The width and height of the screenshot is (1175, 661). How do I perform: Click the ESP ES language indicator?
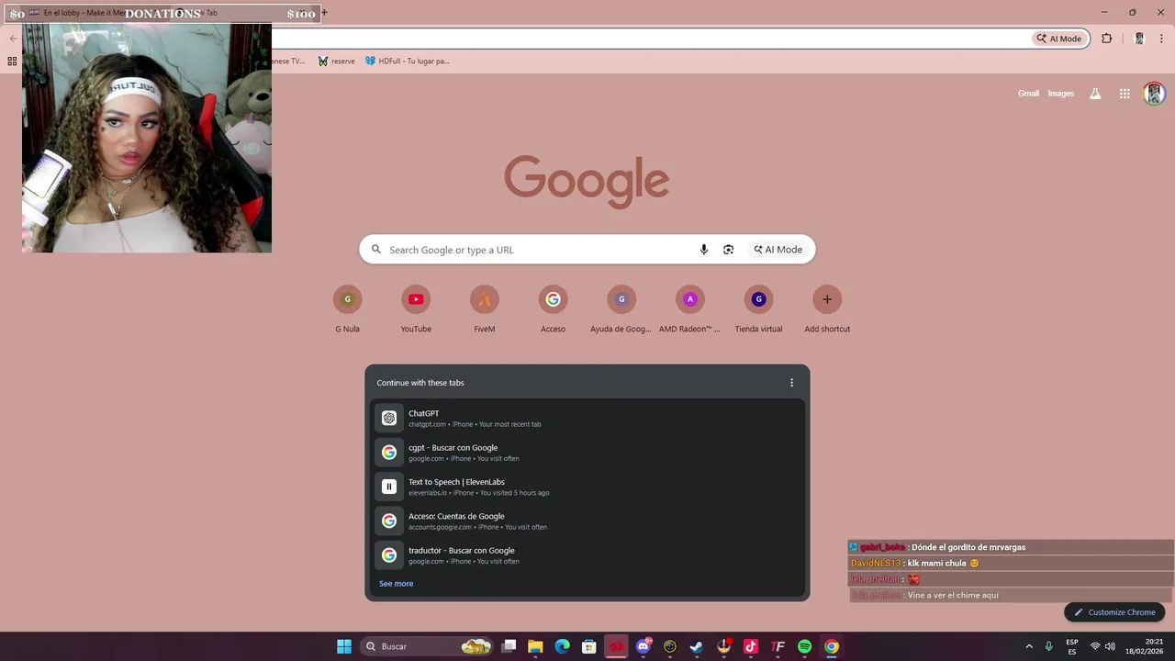click(x=1072, y=646)
